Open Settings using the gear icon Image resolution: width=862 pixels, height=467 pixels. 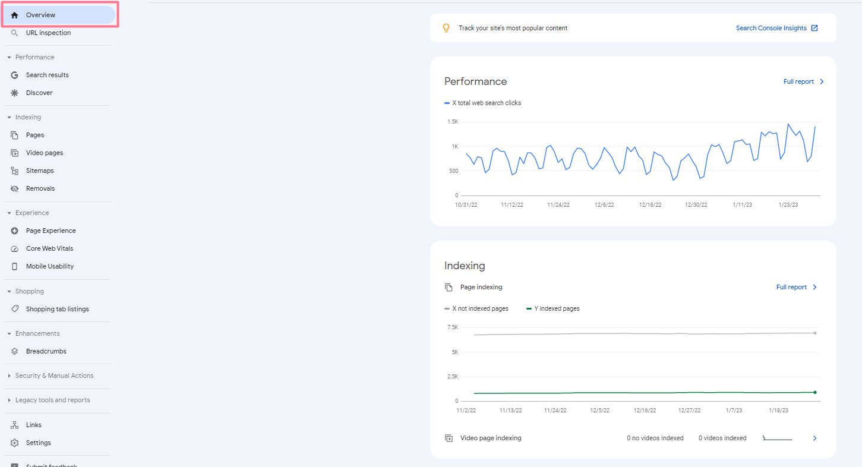pyautogui.click(x=14, y=443)
